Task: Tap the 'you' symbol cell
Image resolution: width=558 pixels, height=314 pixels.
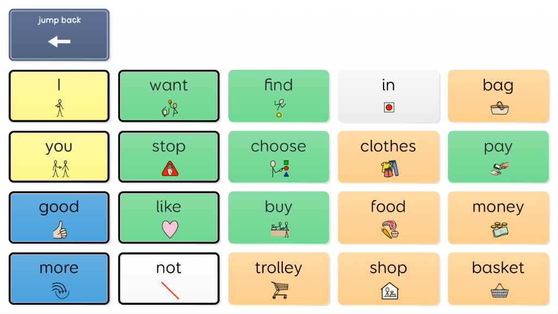Action: tap(59, 156)
